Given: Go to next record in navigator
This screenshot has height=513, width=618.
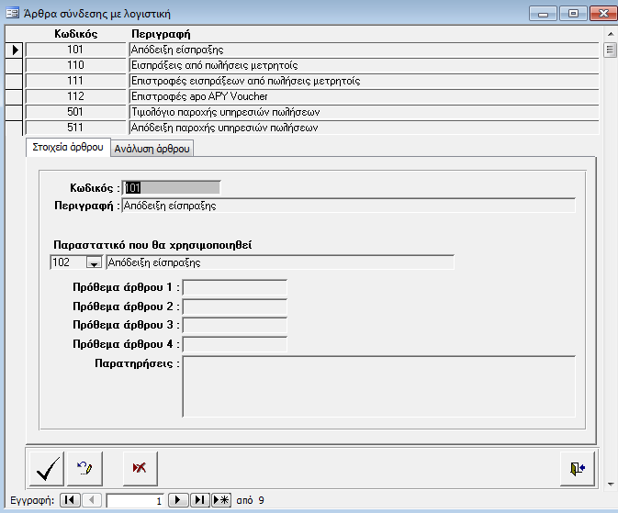Looking at the screenshot, I should point(180,500).
